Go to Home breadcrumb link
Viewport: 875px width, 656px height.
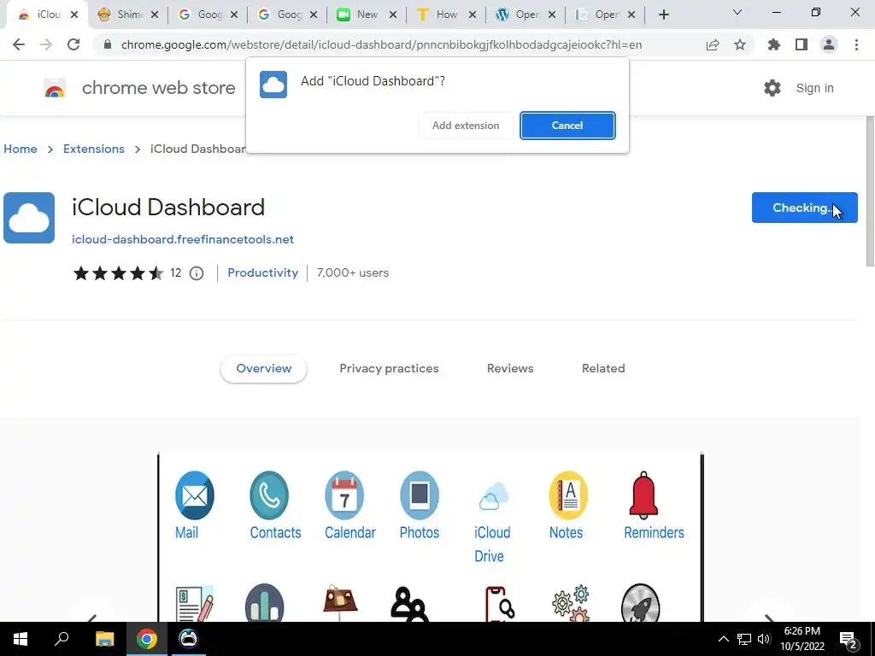21,149
